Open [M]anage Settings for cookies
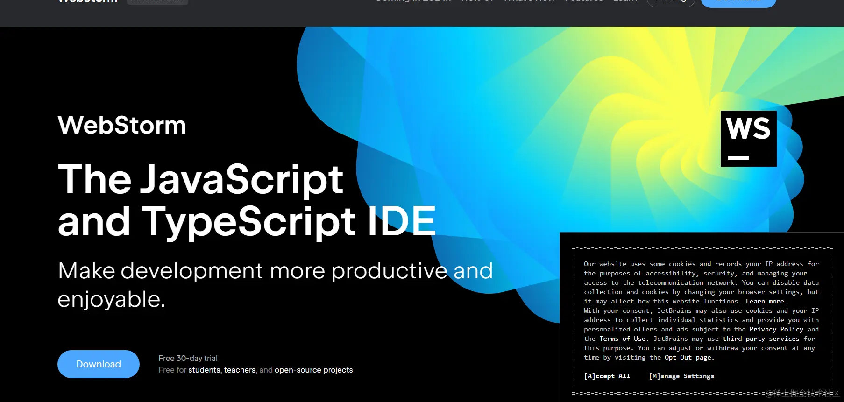Viewport: 844px width, 402px height. click(681, 376)
